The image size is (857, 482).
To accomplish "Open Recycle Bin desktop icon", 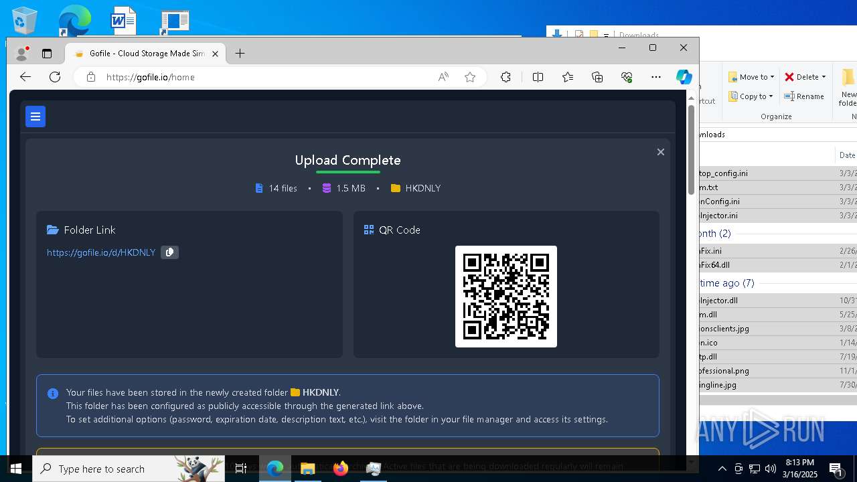I will 23,20.
